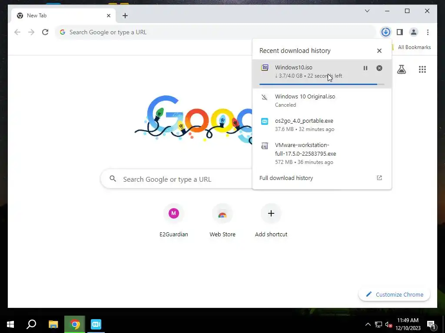Click the magnifier icon in search box
This screenshot has width=445, height=333.
click(113, 179)
